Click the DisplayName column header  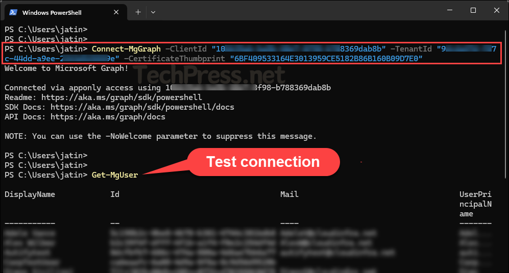coord(30,194)
